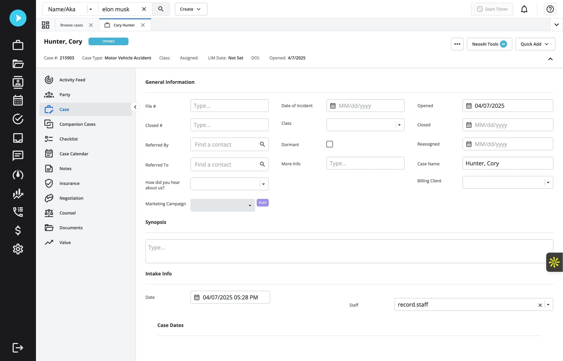Open billing via the dollar sign icon
This screenshot has width=563, height=361.
[18, 231]
